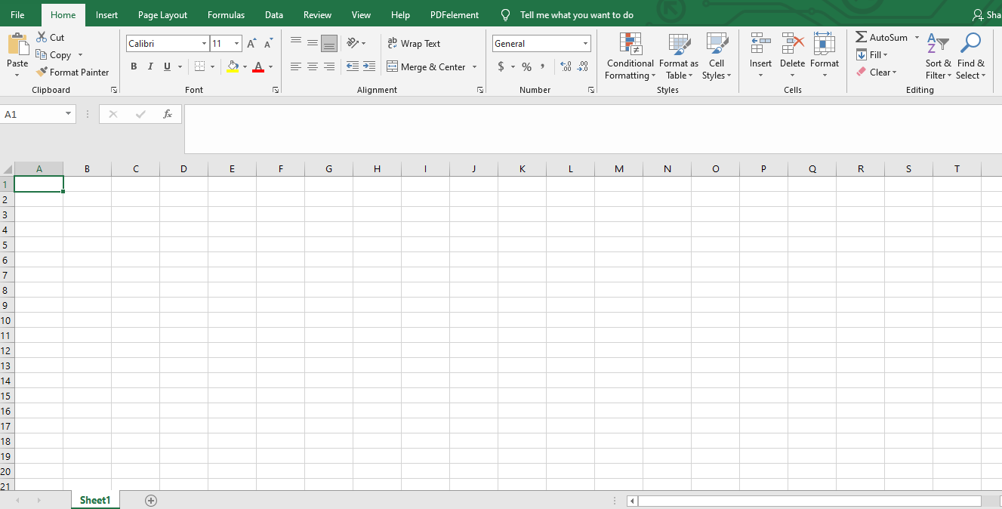1002x509 pixels.
Task: Click the Increase Decimal icon
Action: (x=565, y=66)
